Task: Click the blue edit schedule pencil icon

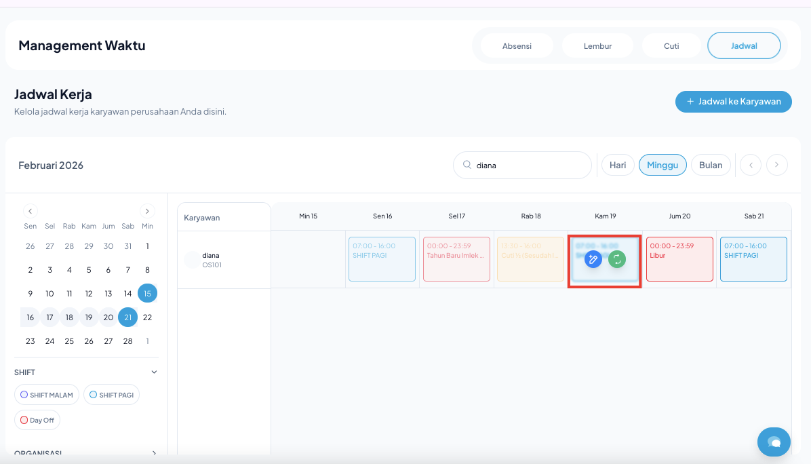Action: click(x=593, y=258)
